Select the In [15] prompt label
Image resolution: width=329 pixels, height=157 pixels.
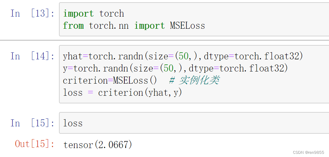click(33, 123)
